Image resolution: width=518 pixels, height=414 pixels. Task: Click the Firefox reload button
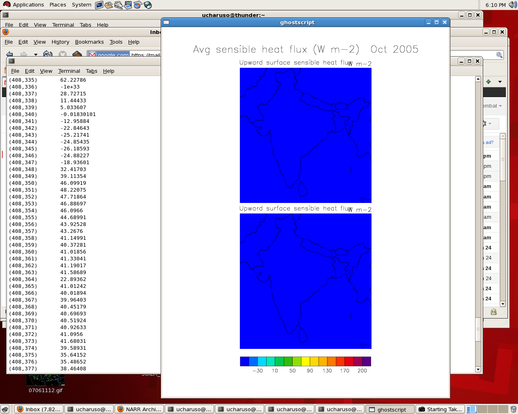pos(47,54)
